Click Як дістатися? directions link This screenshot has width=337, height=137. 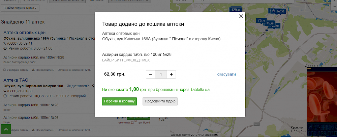coord(78,86)
